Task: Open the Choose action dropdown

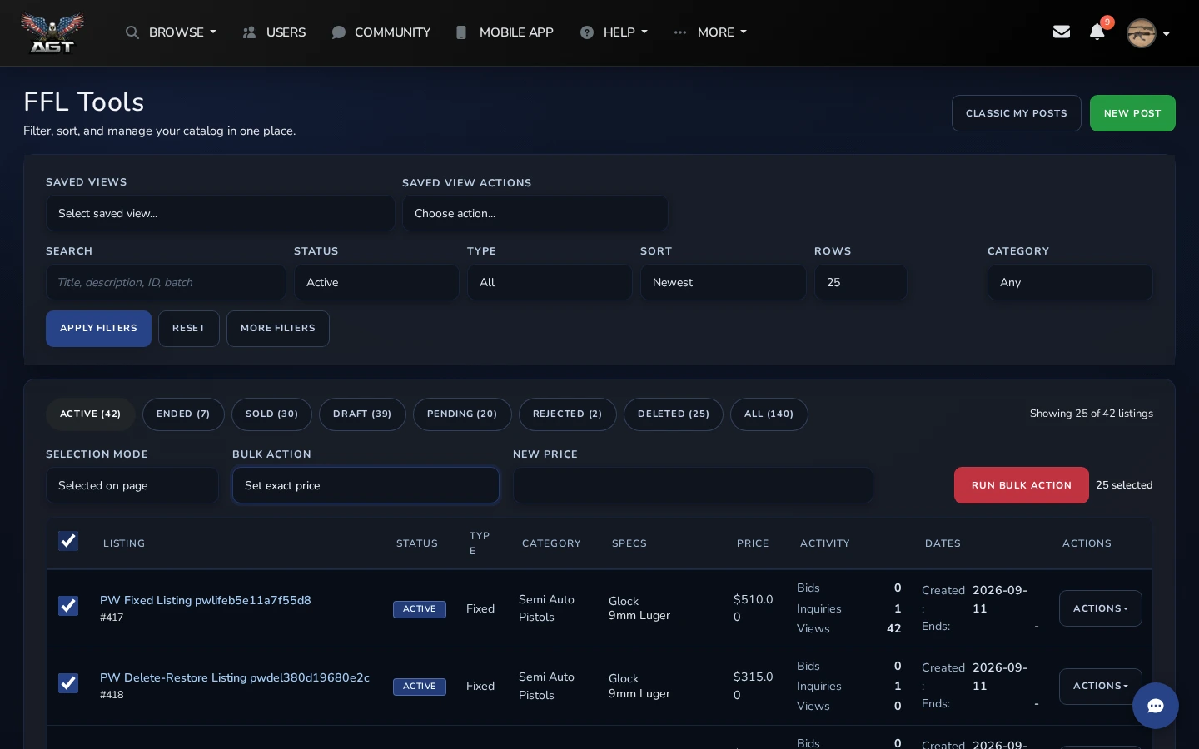Action: coord(535,213)
